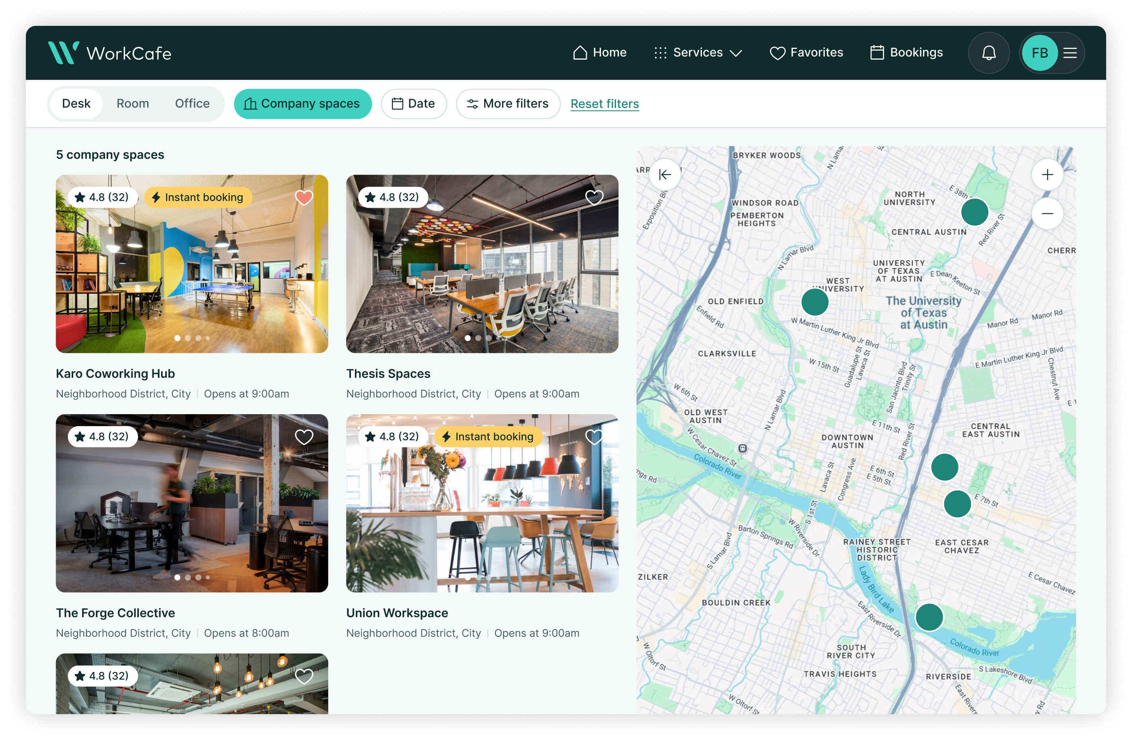
Task: Open Karo Coworking Hub title
Action: click(115, 374)
